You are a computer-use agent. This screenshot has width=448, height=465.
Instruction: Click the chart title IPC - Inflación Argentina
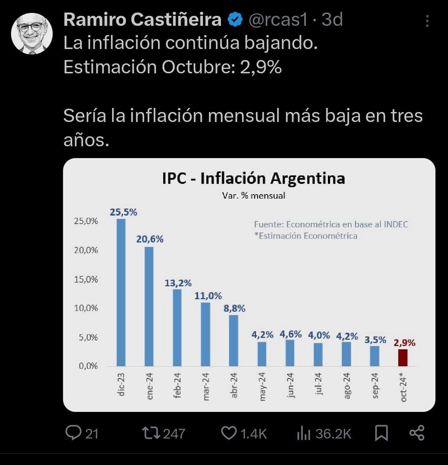point(253,178)
